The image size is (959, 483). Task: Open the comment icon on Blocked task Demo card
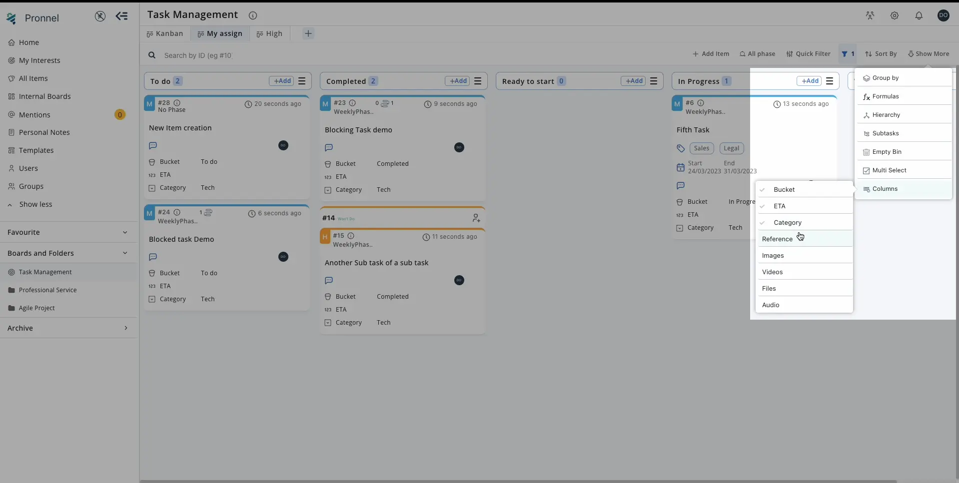tap(153, 257)
